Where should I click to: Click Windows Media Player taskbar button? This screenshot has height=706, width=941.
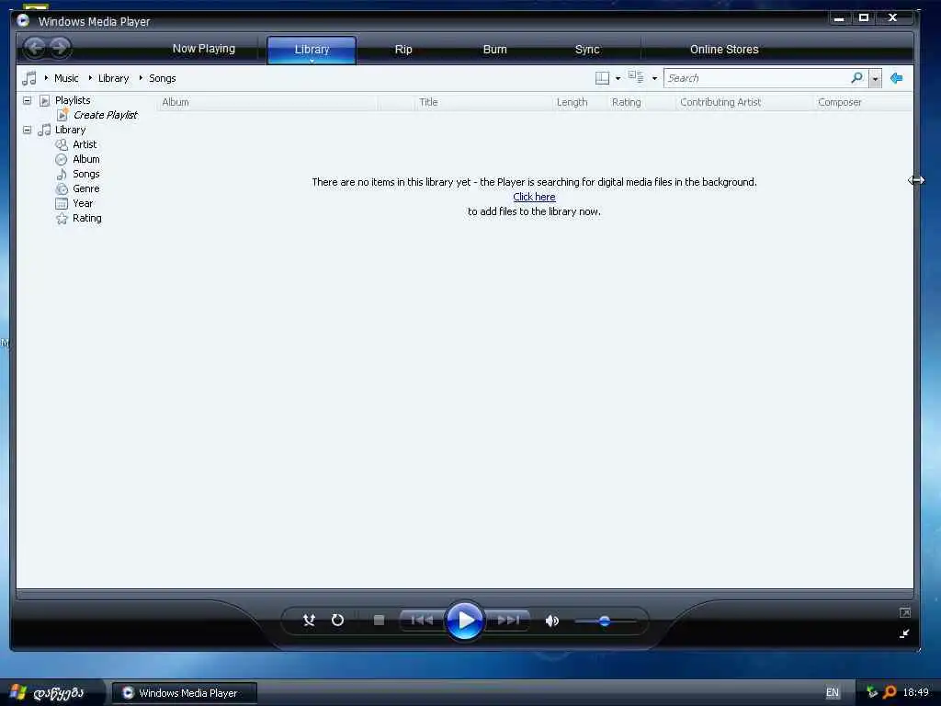(x=185, y=693)
